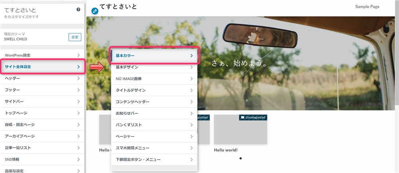The width and height of the screenshot is (399, 173).
Task: Open the 投稿・固定ページ panel
Action: click(42, 125)
